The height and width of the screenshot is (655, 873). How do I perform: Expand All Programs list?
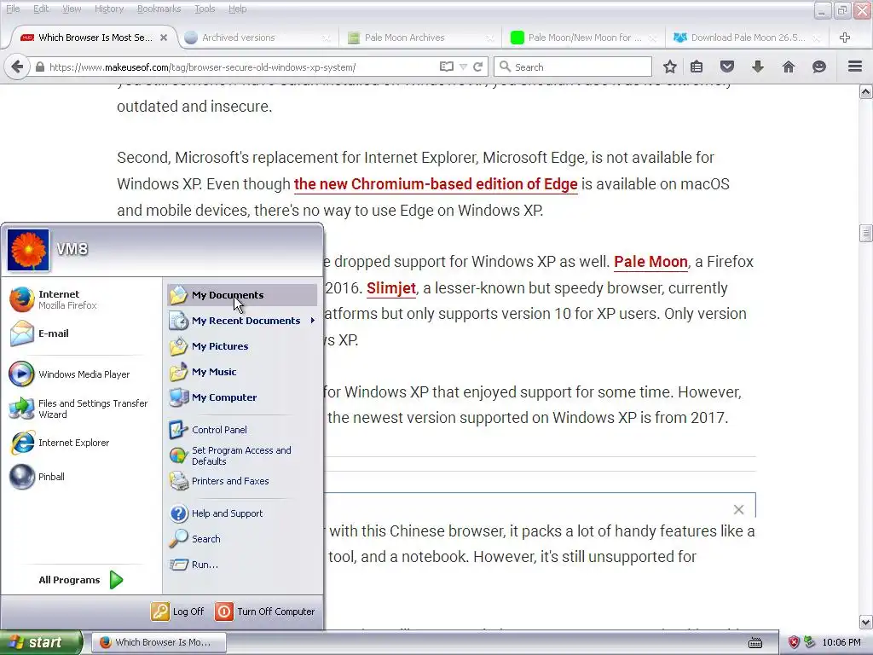point(81,580)
